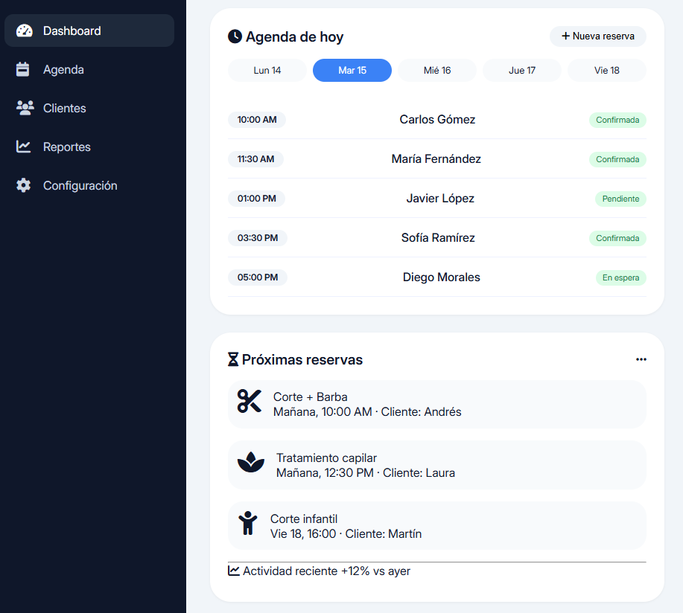Click the Clientes people icon
The width and height of the screenshot is (683, 613).
point(25,108)
